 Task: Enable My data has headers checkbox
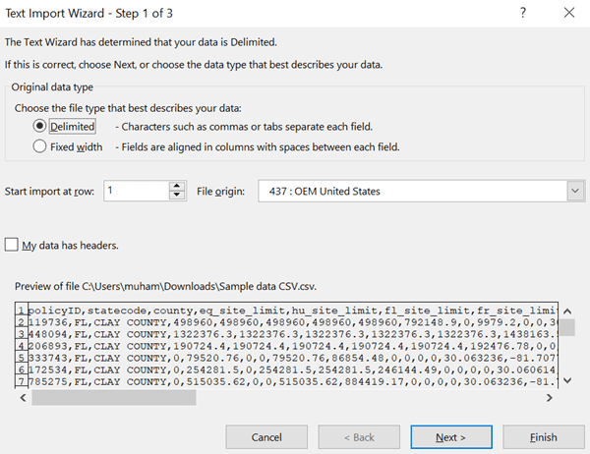(12, 245)
